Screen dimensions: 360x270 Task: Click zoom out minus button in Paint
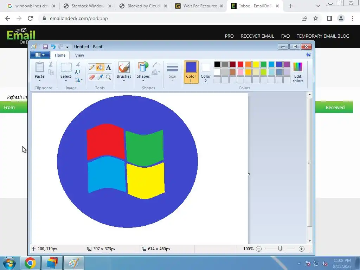click(x=259, y=249)
